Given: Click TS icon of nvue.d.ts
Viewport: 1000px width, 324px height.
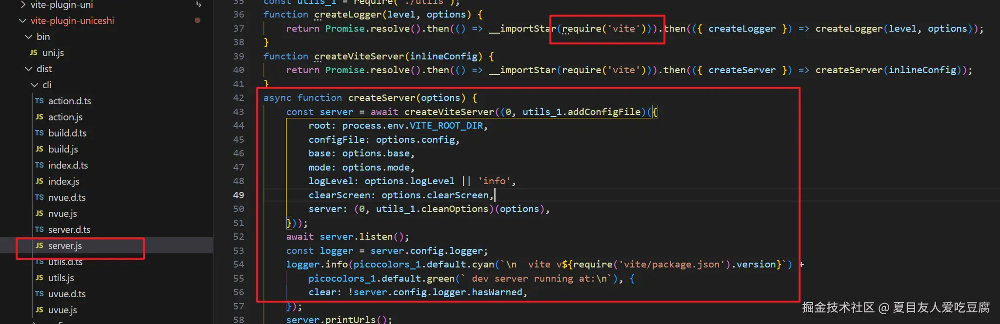Looking at the screenshot, I should (x=40, y=197).
